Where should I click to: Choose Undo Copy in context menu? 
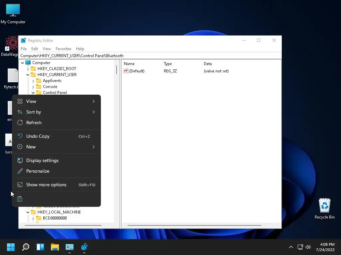tap(57, 136)
